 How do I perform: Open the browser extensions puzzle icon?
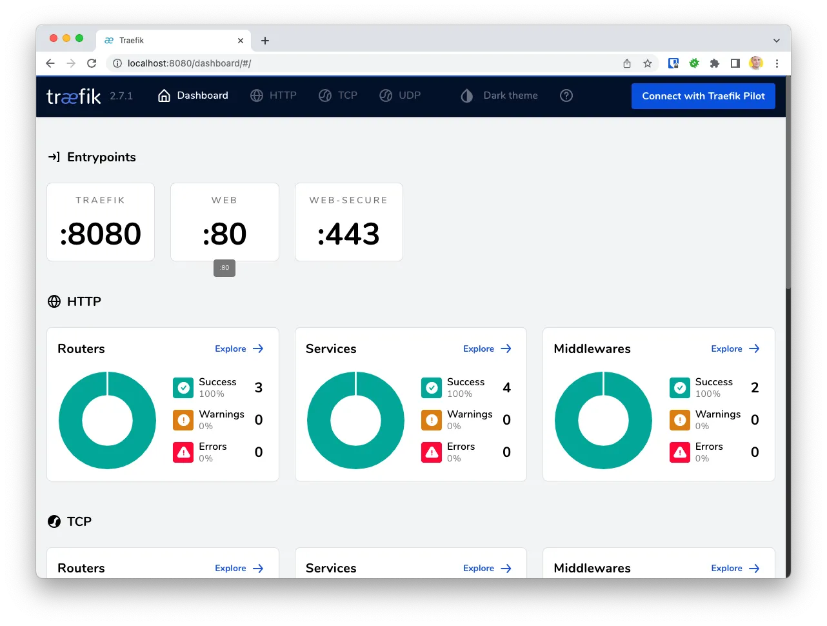click(x=714, y=63)
